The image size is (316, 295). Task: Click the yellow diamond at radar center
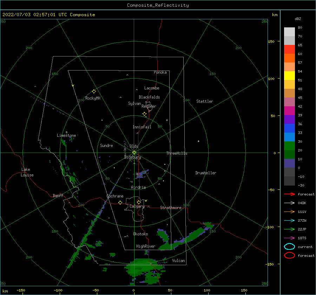pyautogui.click(x=134, y=153)
